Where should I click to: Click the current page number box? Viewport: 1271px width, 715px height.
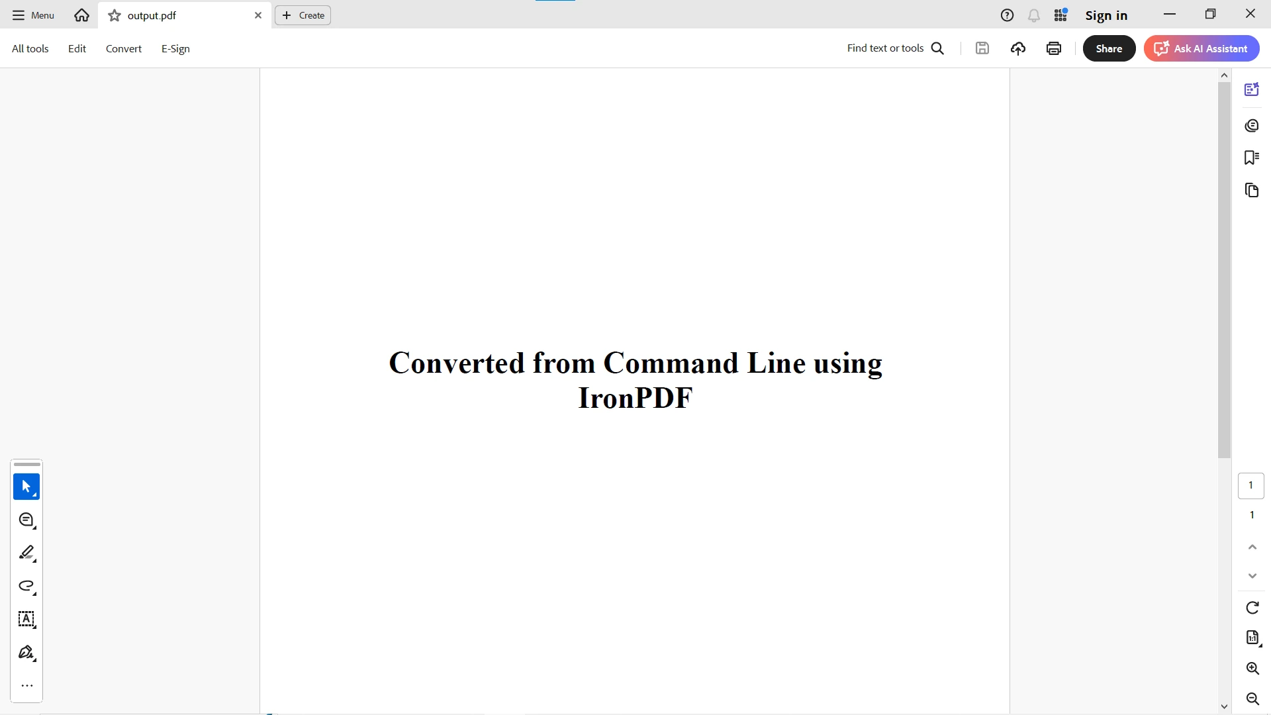(1250, 485)
